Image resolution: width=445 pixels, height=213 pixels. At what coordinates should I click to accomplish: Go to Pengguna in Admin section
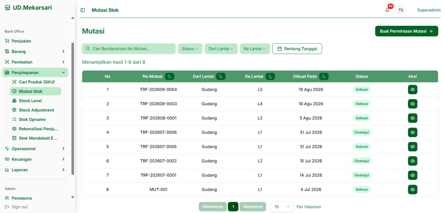(x=35, y=198)
